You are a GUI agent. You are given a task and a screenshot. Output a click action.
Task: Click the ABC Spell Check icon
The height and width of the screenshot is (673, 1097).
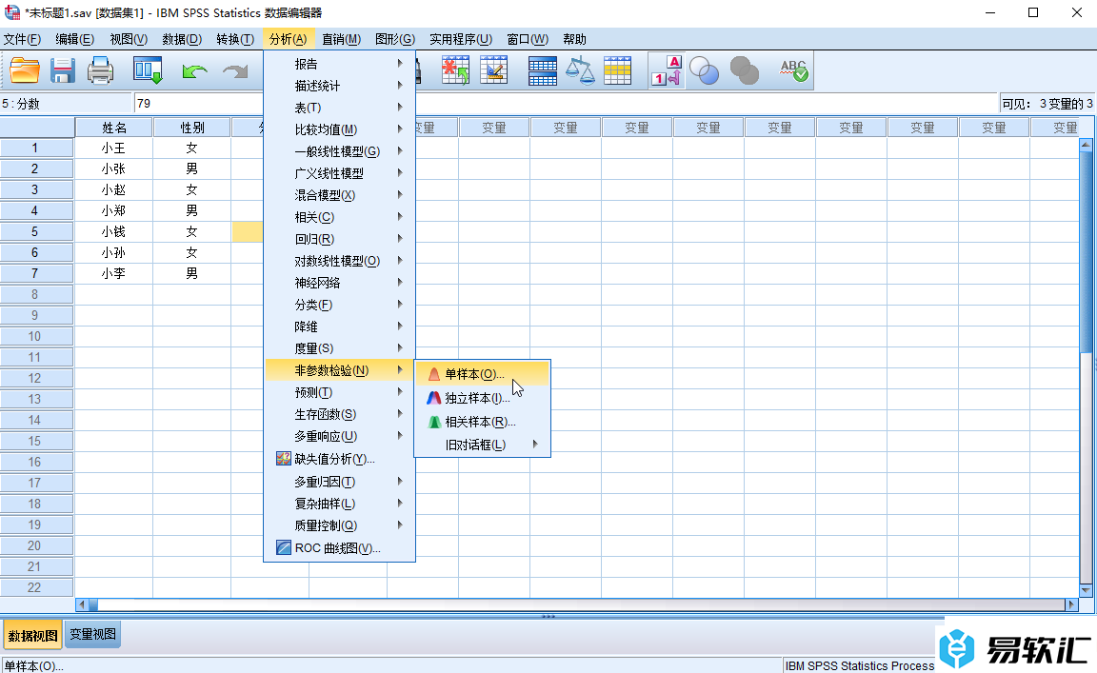(x=794, y=70)
